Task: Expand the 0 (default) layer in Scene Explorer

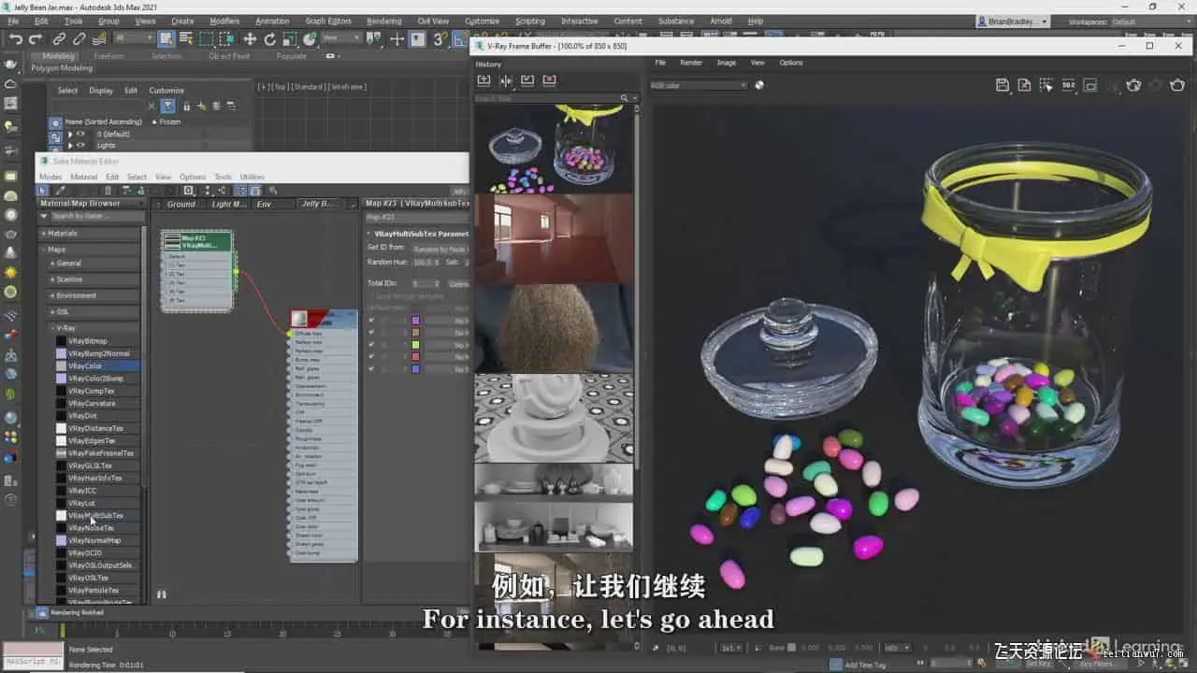Action: [x=69, y=134]
